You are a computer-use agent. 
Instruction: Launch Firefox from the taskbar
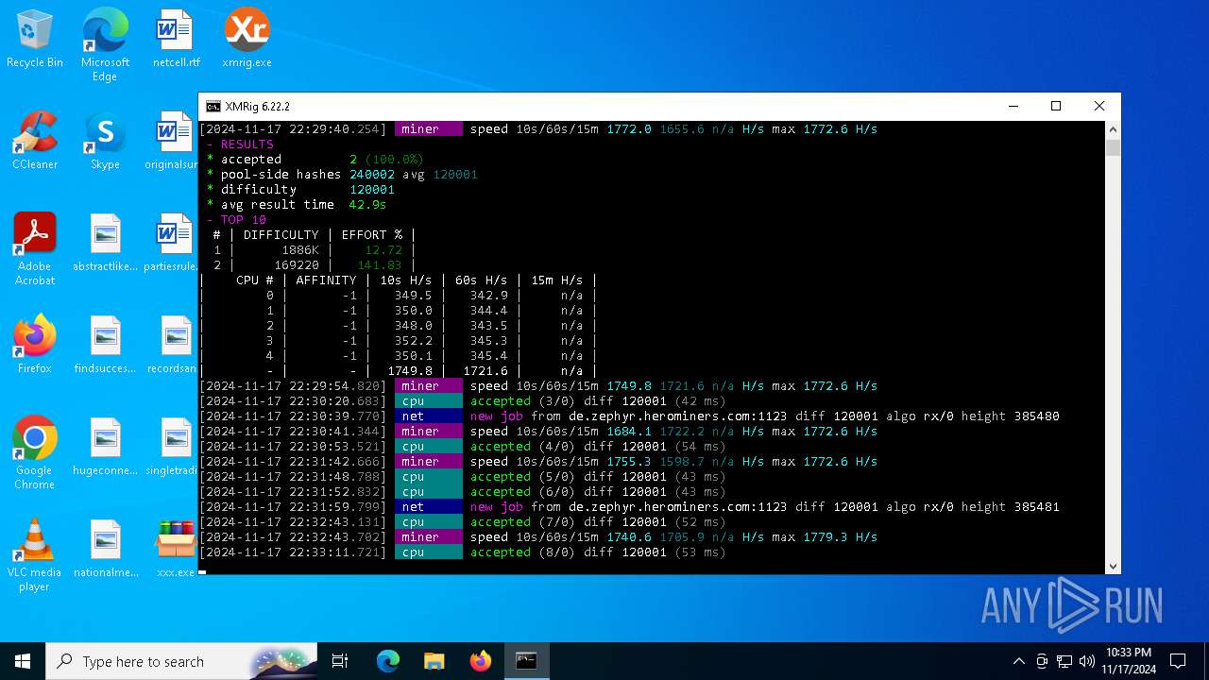(x=481, y=661)
